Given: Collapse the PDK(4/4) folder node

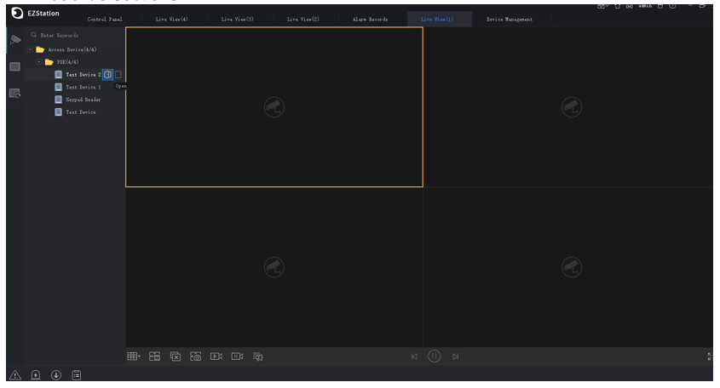Looking at the screenshot, I should coord(39,62).
